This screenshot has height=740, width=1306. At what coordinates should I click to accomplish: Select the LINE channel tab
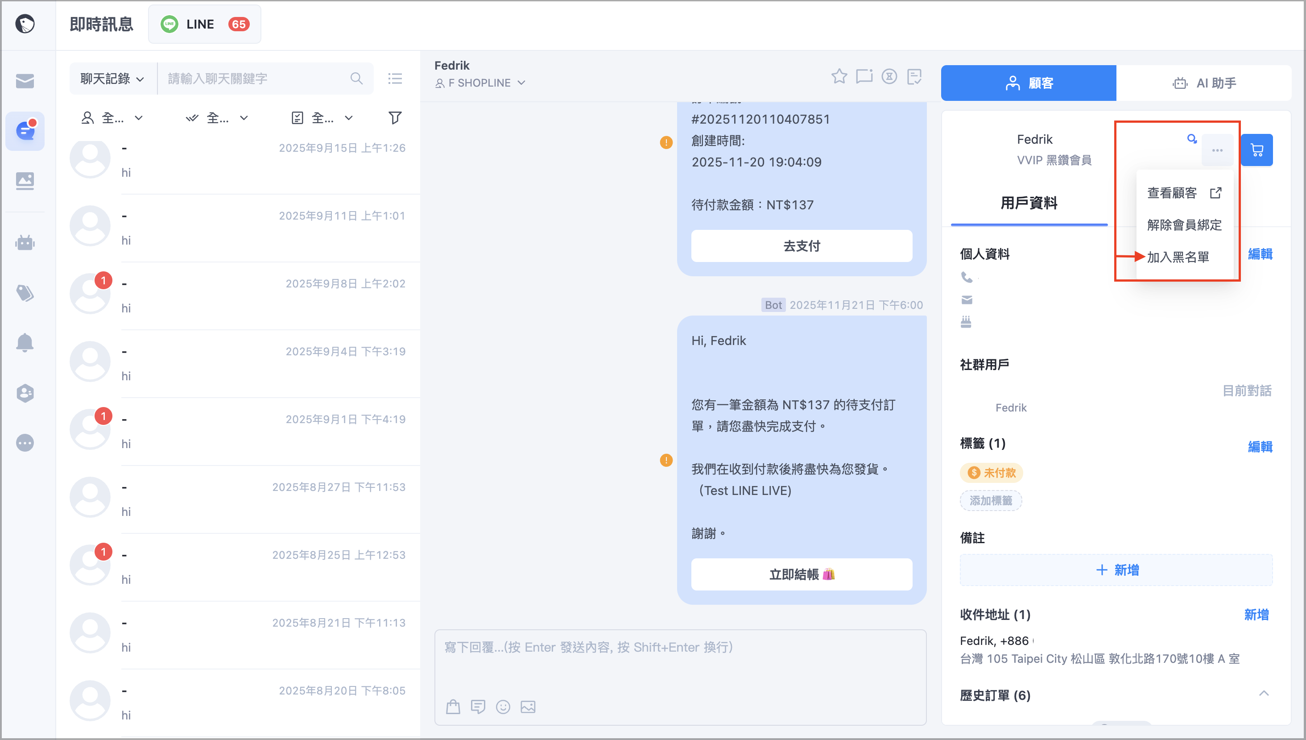[205, 24]
